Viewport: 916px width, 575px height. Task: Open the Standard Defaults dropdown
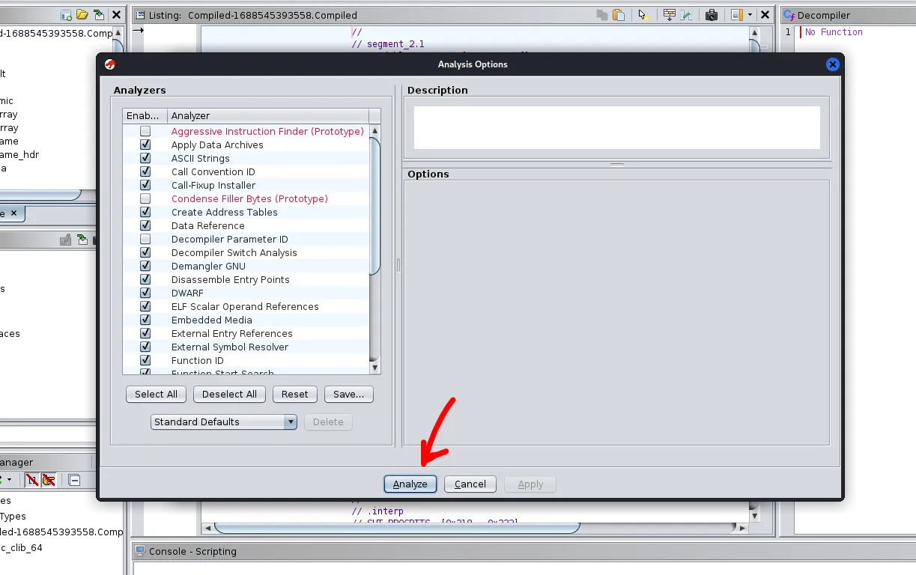(x=291, y=422)
